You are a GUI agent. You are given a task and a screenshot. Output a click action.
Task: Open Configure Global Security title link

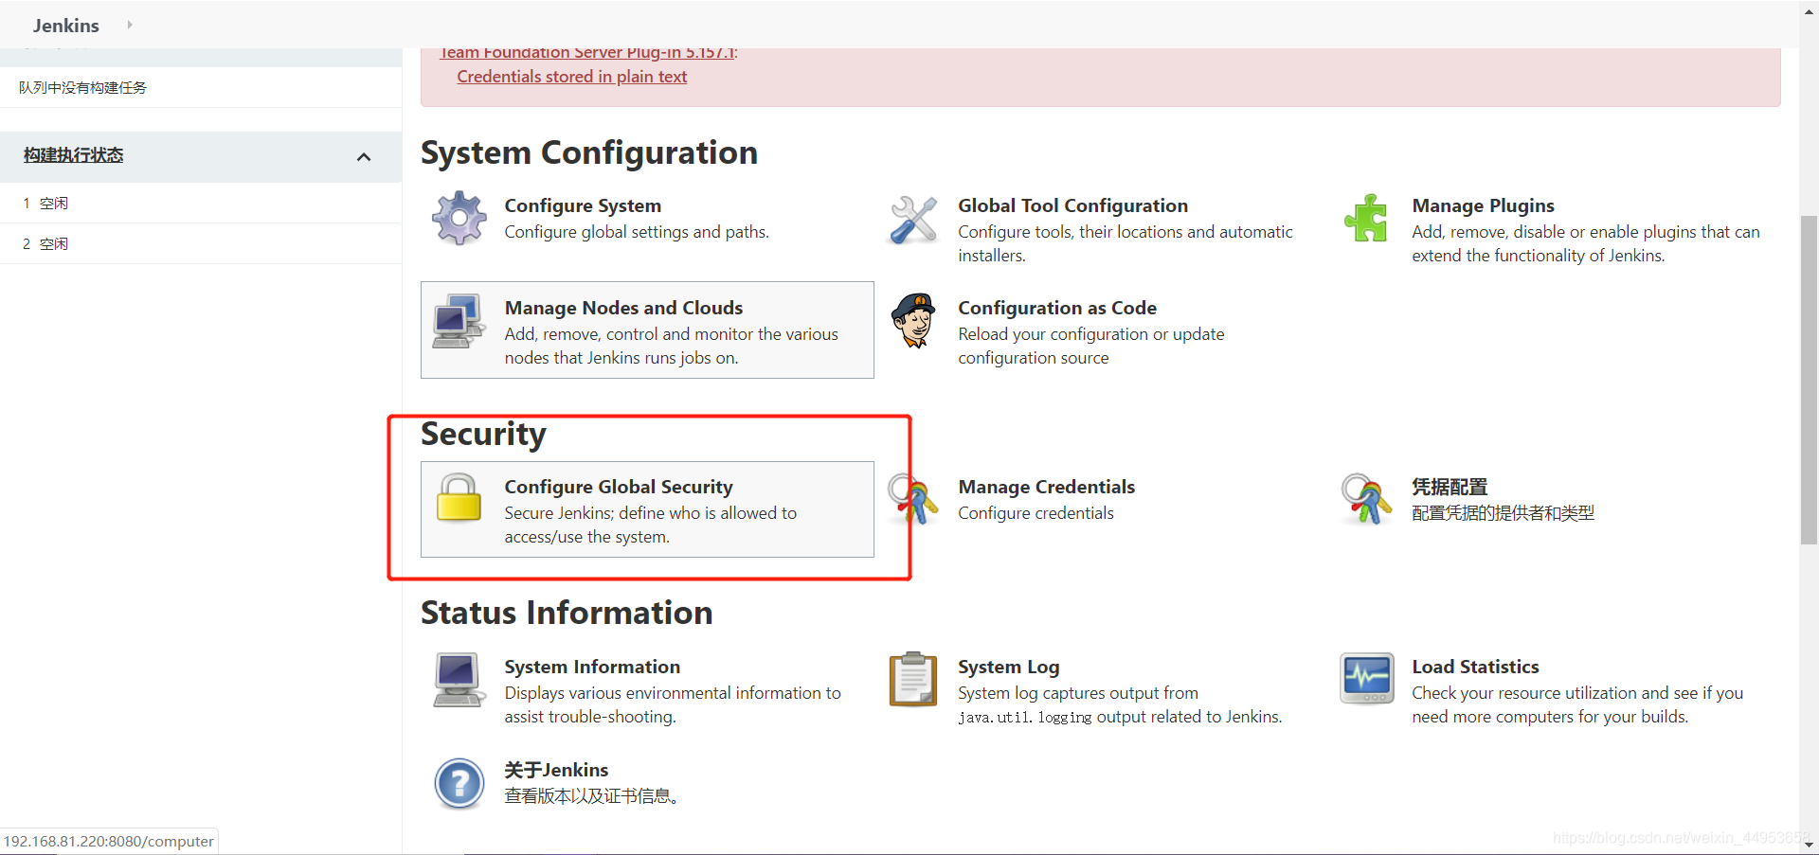click(619, 487)
